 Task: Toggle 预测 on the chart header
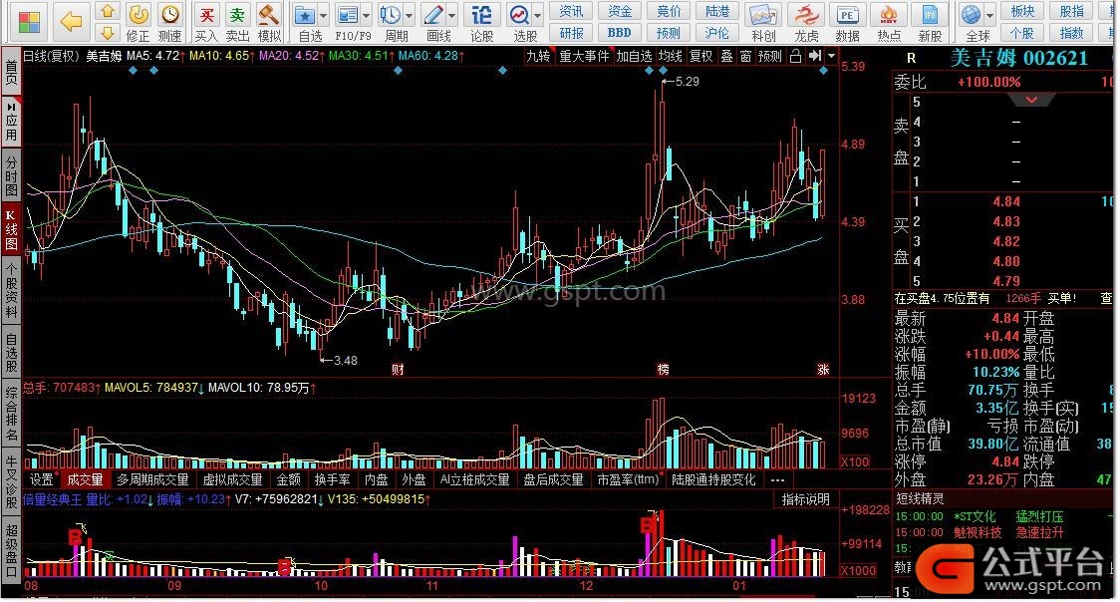pyautogui.click(x=770, y=56)
